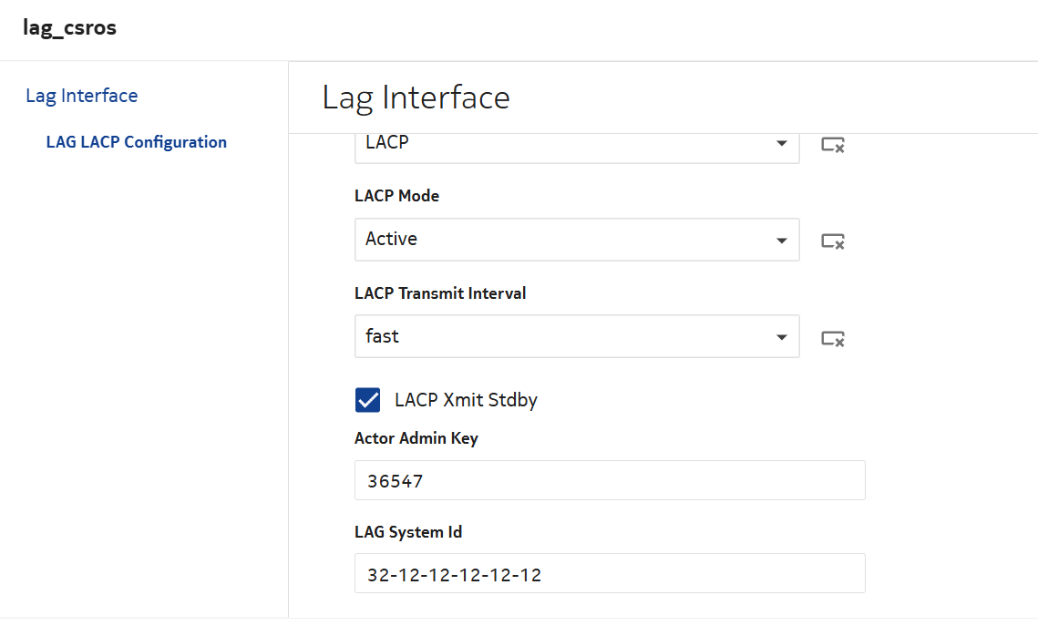Click the LACP Mode field label
This screenshot has width=1038, height=626.
[x=396, y=196]
